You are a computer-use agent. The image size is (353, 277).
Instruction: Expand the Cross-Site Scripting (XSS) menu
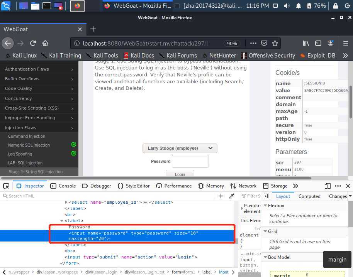tap(39, 108)
